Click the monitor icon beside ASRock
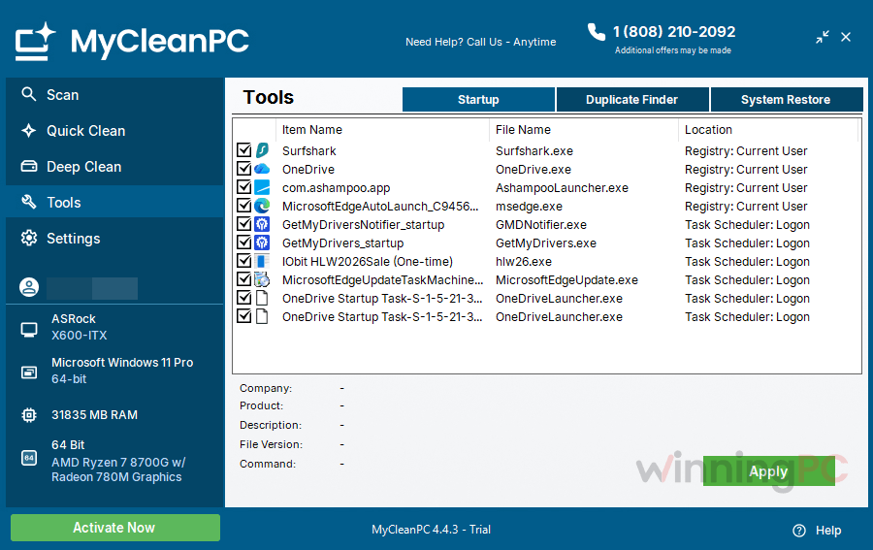This screenshot has width=873, height=550. 29,330
